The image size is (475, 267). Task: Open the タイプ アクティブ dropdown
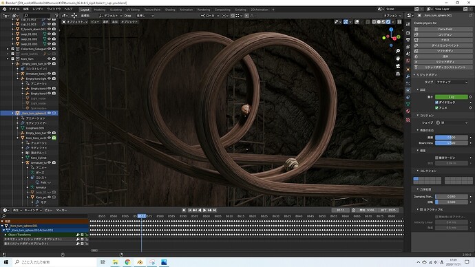click(452, 82)
